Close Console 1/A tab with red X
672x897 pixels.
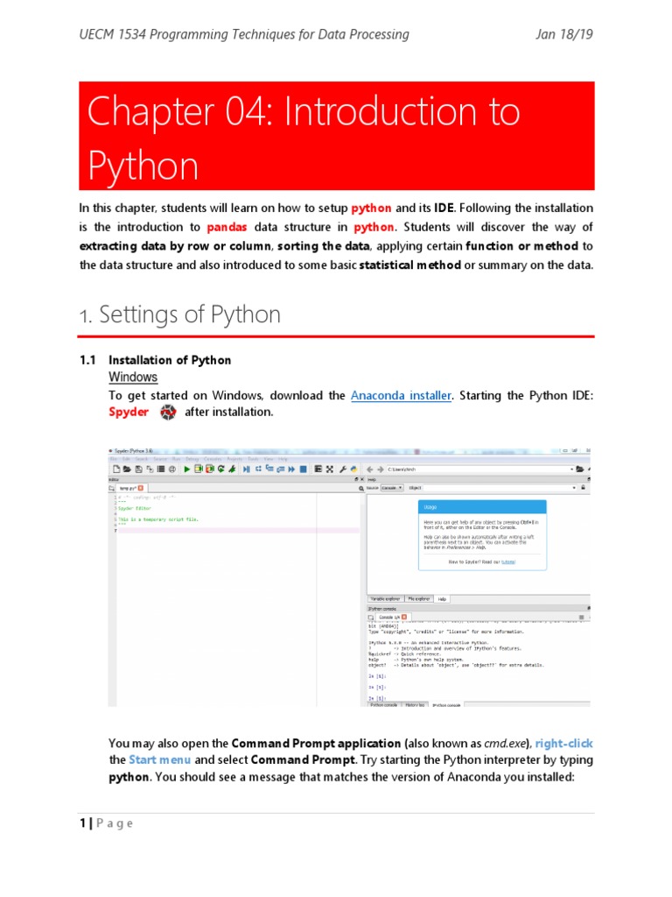coord(404,617)
